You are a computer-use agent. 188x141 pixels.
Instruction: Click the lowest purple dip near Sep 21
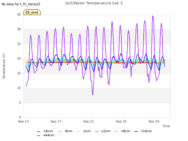(x=93, y=95)
